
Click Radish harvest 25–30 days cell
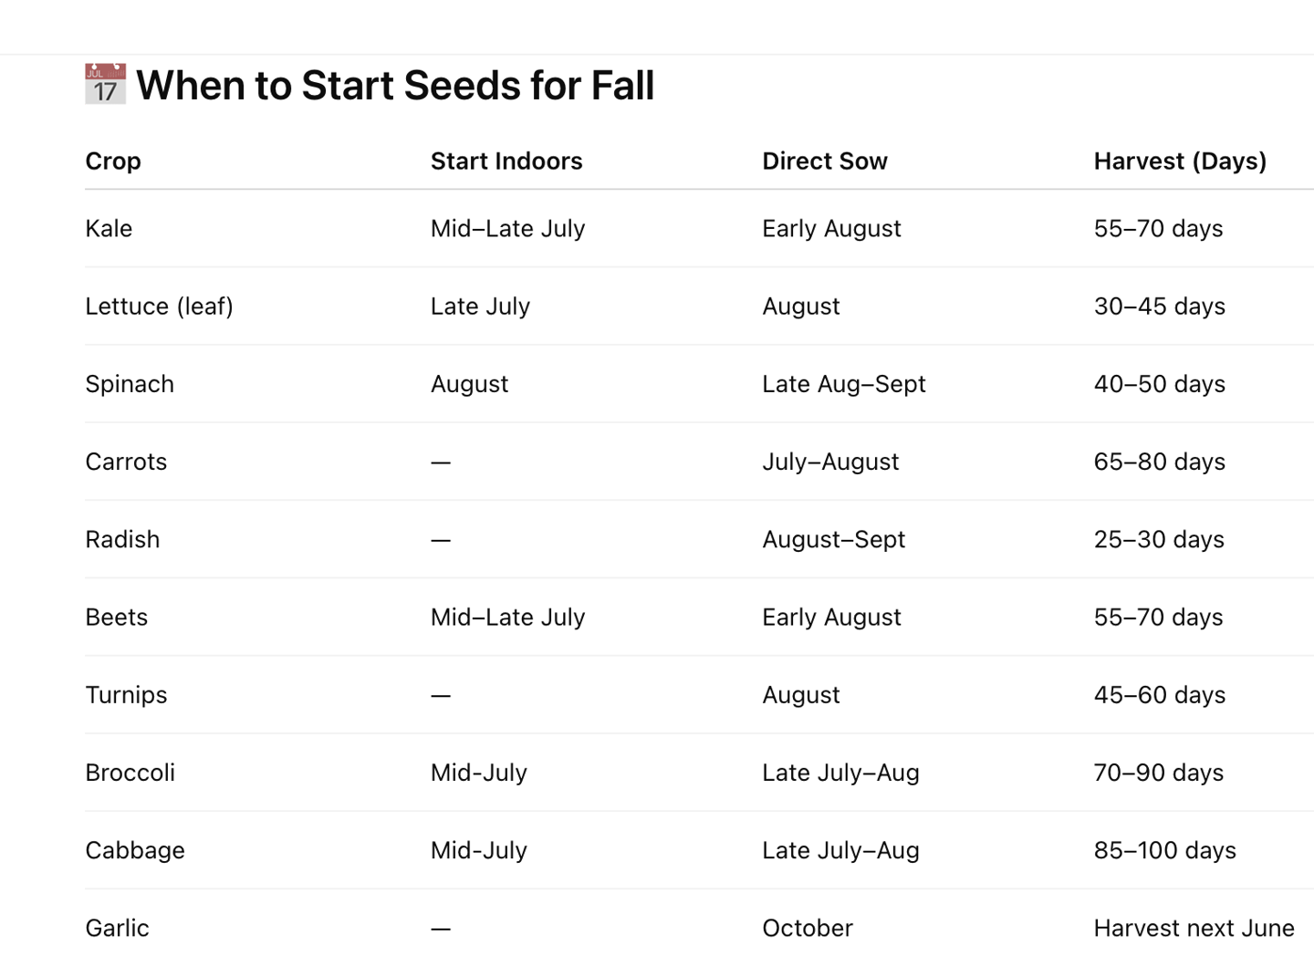click(x=1159, y=539)
